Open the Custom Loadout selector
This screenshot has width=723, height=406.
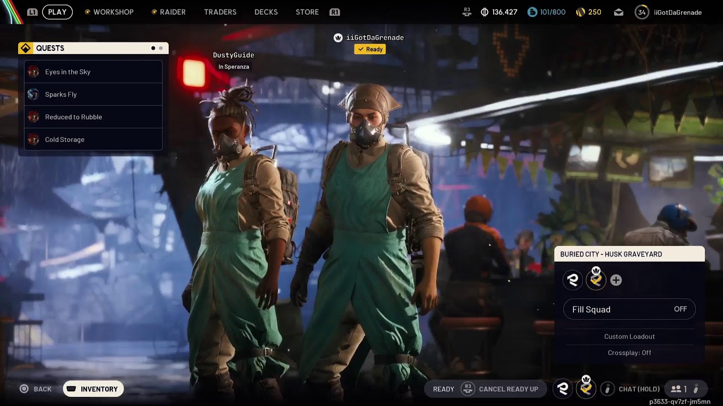(629, 336)
